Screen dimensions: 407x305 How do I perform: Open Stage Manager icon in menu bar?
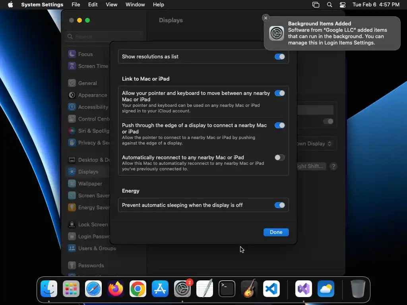pos(316,5)
